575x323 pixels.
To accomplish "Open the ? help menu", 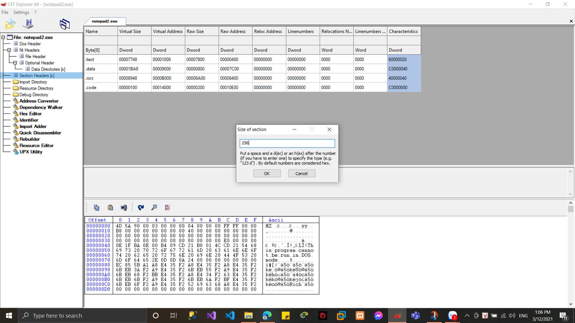I will click(x=35, y=12).
